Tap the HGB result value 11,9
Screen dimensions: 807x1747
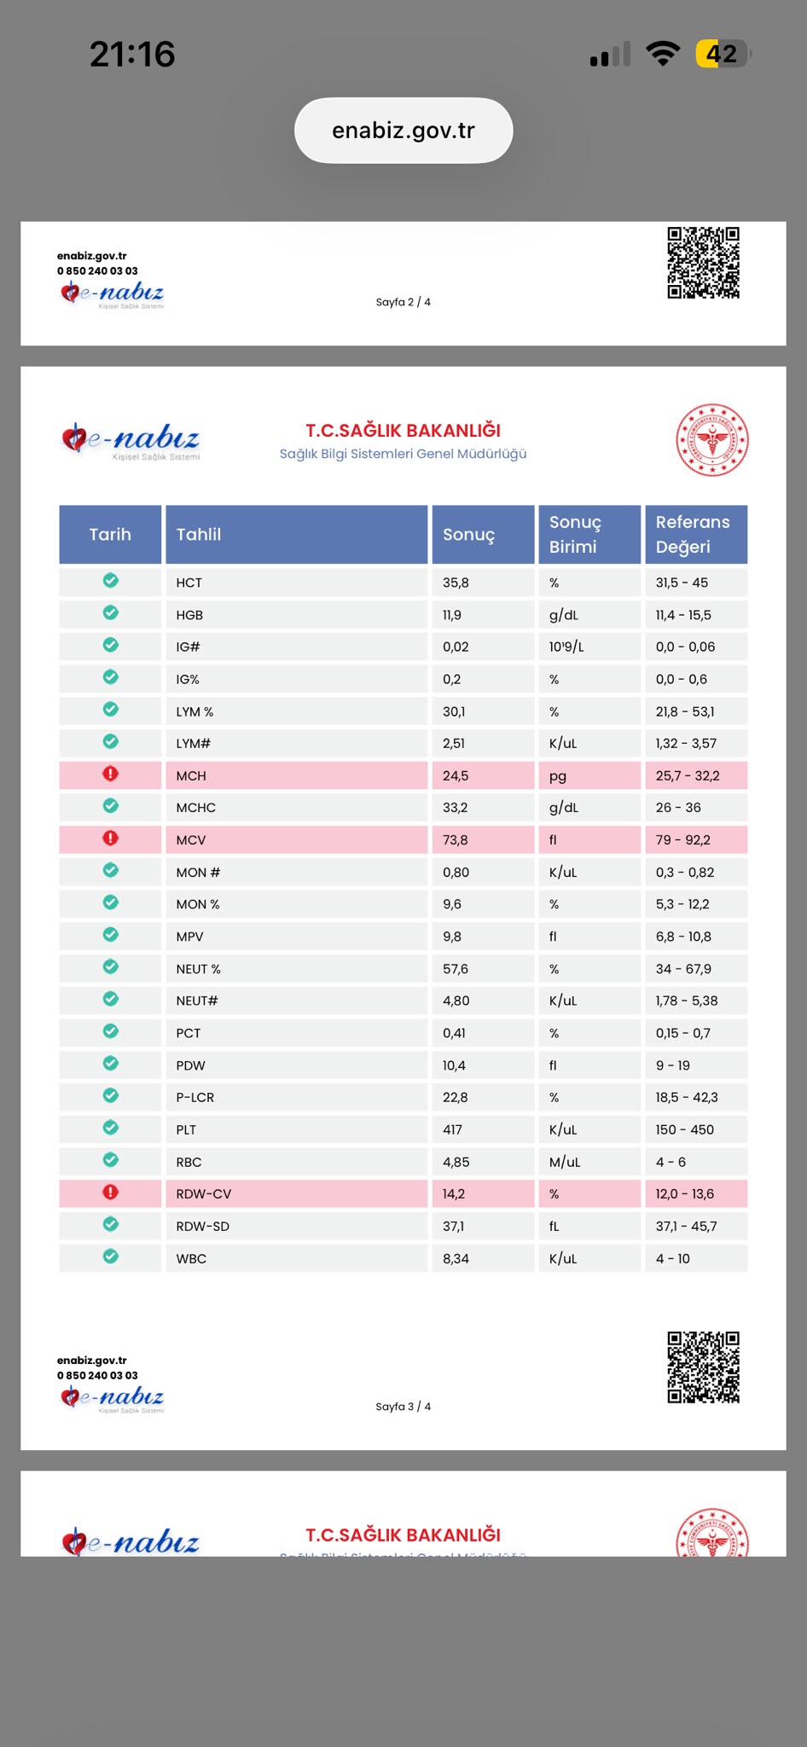pos(454,615)
